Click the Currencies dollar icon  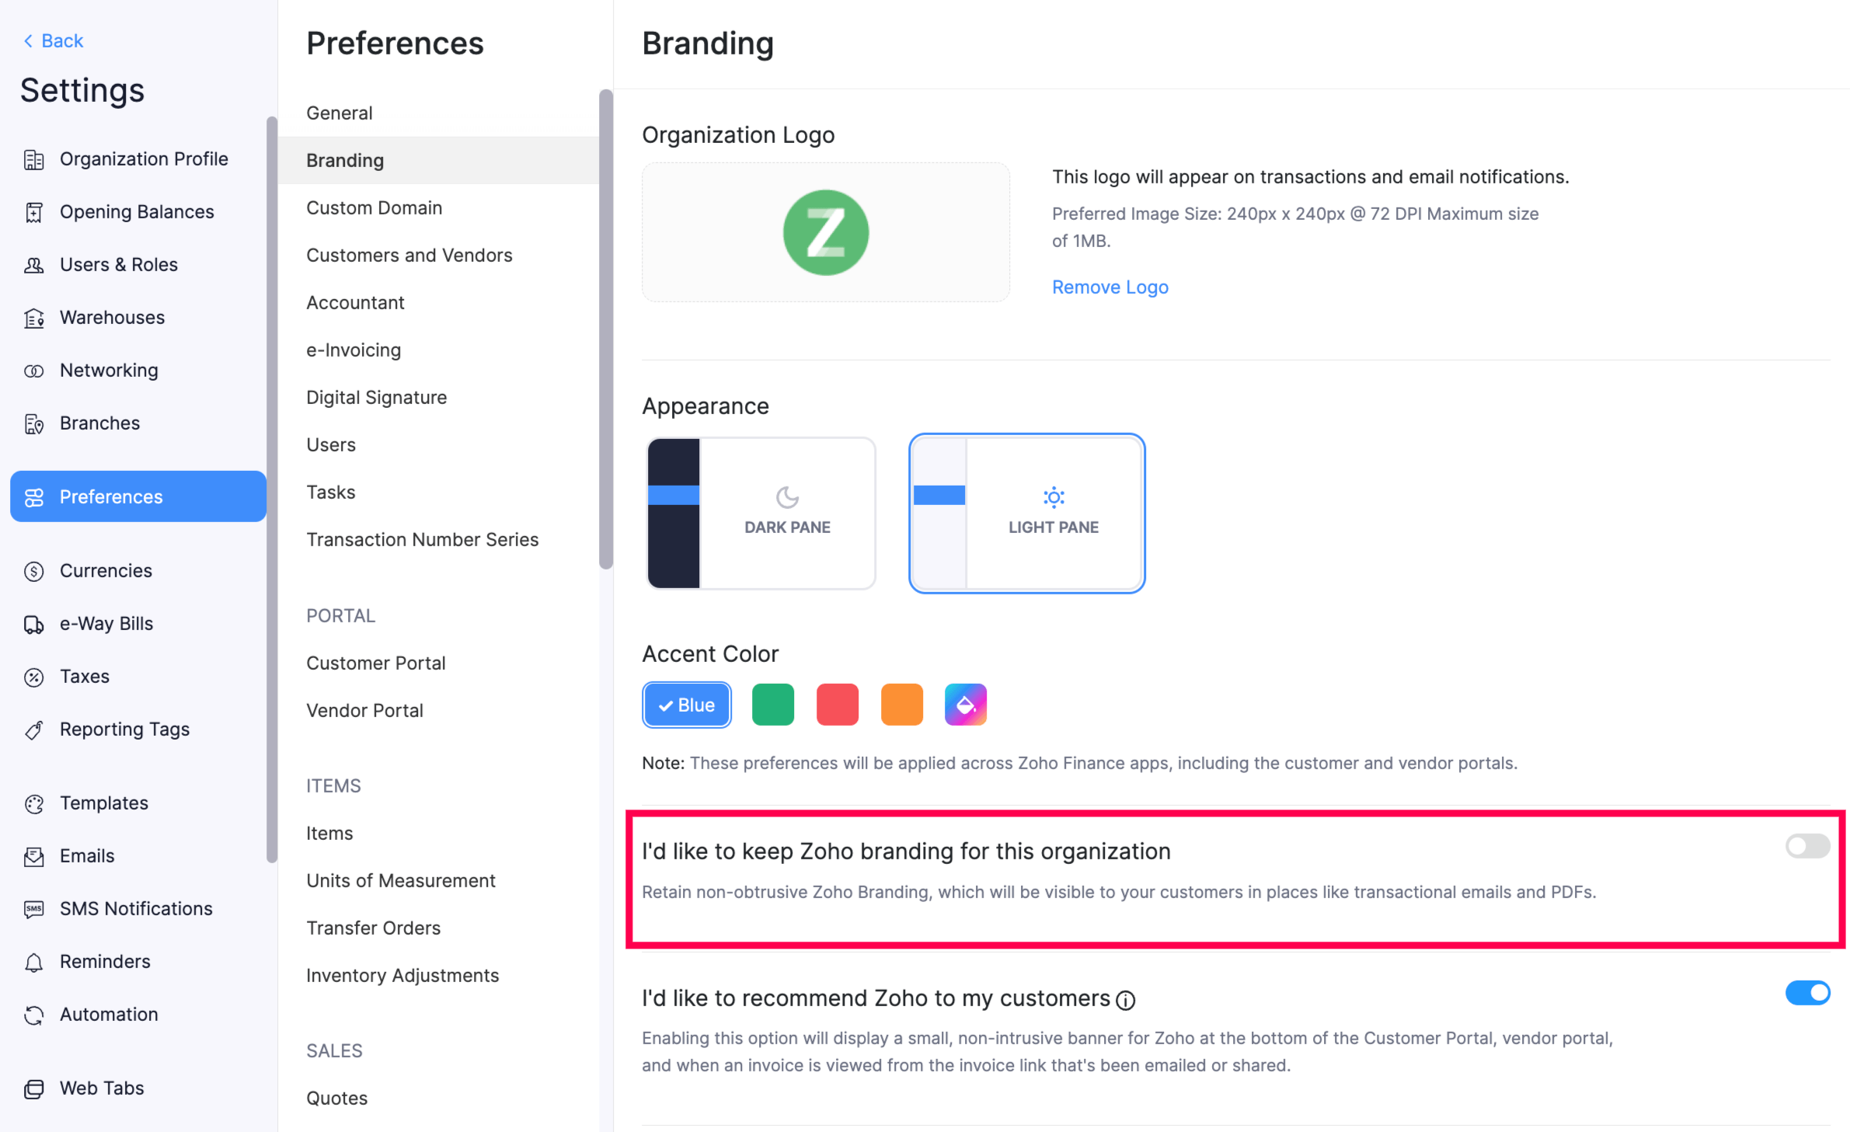[34, 570]
